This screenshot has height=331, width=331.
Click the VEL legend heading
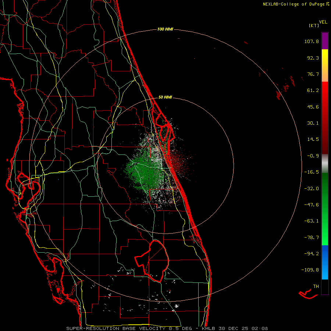pos(323,22)
